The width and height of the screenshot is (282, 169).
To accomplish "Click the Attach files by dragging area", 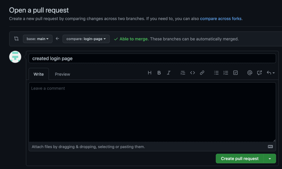I will [x=152, y=147].
